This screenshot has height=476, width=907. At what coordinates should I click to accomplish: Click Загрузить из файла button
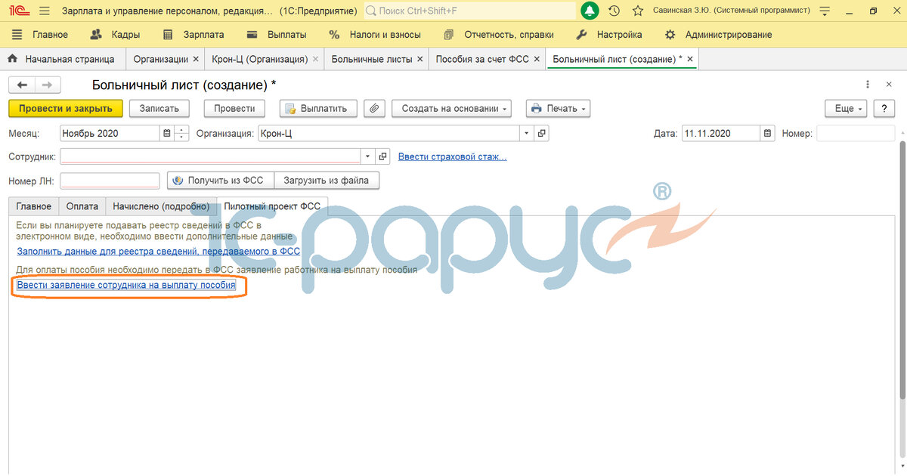[x=327, y=181]
